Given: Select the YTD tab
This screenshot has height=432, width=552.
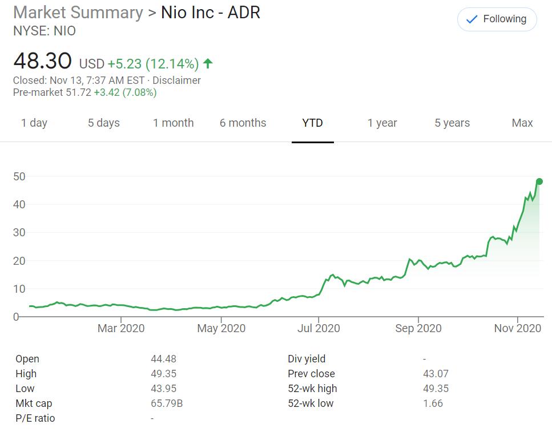Looking at the screenshot, I should point(312,123).
